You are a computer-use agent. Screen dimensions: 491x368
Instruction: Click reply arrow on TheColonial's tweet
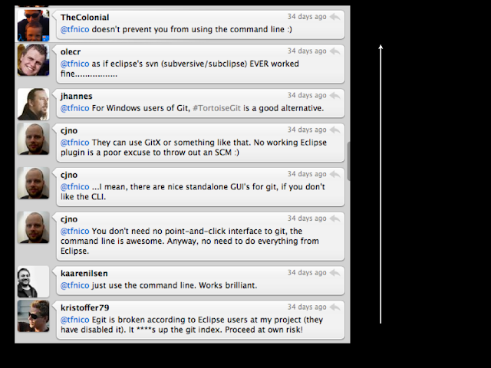point(335,17)
